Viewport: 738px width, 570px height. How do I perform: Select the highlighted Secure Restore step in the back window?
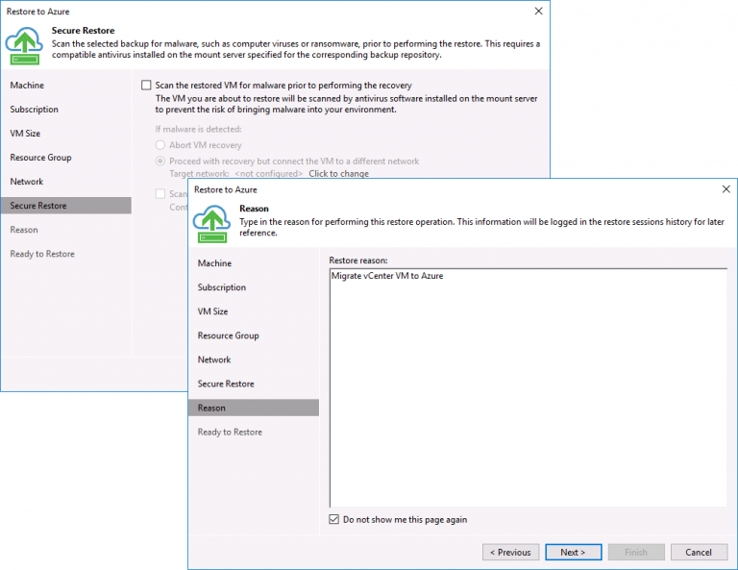(x=66, y=205)
